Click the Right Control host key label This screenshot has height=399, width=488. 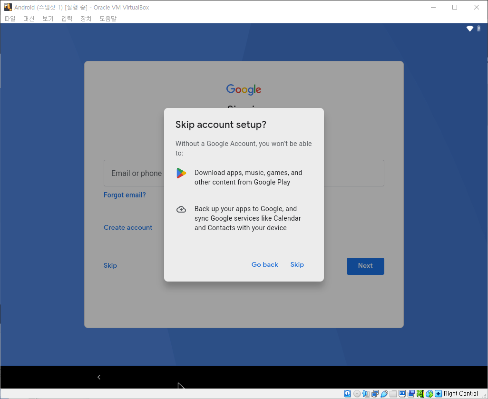(460, 394)
